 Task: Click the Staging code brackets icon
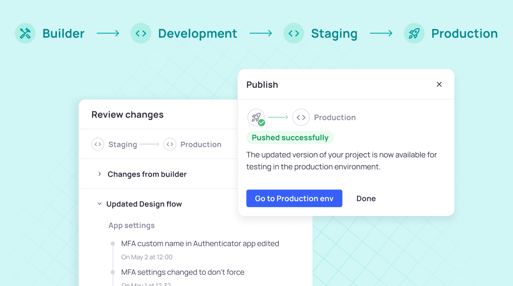294,33
